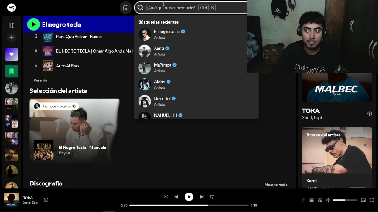The image size is (378, 212).
Task: Click the search magnifier icon
Action: coord(141,8)
